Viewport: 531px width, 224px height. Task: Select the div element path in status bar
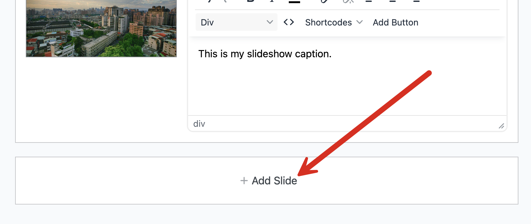(x=199, y=124)
